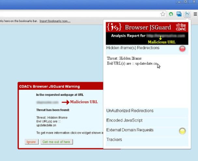Click the Import bookmarks now link

tap(55, 21)
